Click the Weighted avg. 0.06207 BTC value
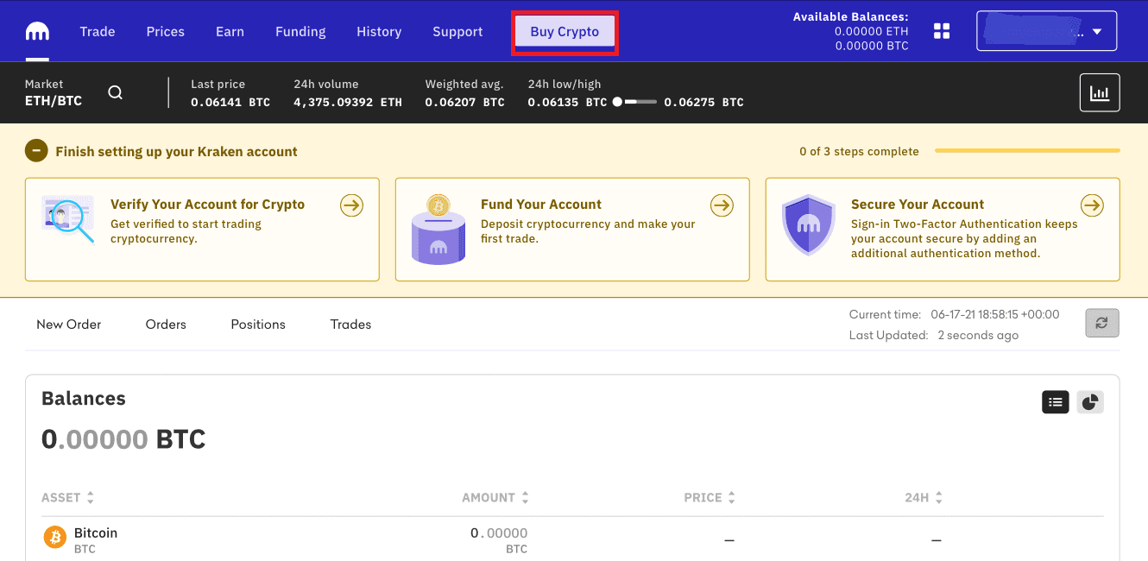 (x=464, y=102)
